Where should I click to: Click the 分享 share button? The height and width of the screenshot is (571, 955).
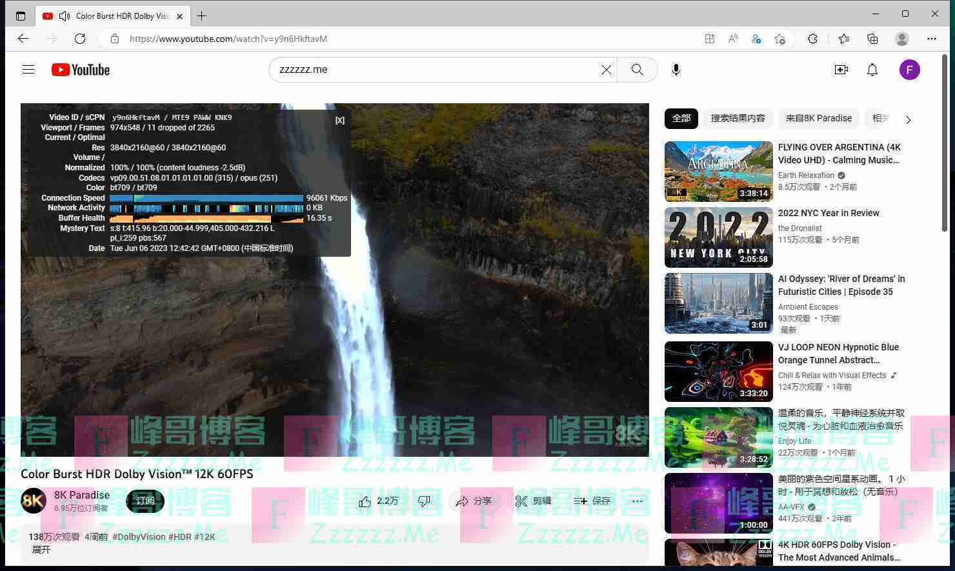point(474,501)
